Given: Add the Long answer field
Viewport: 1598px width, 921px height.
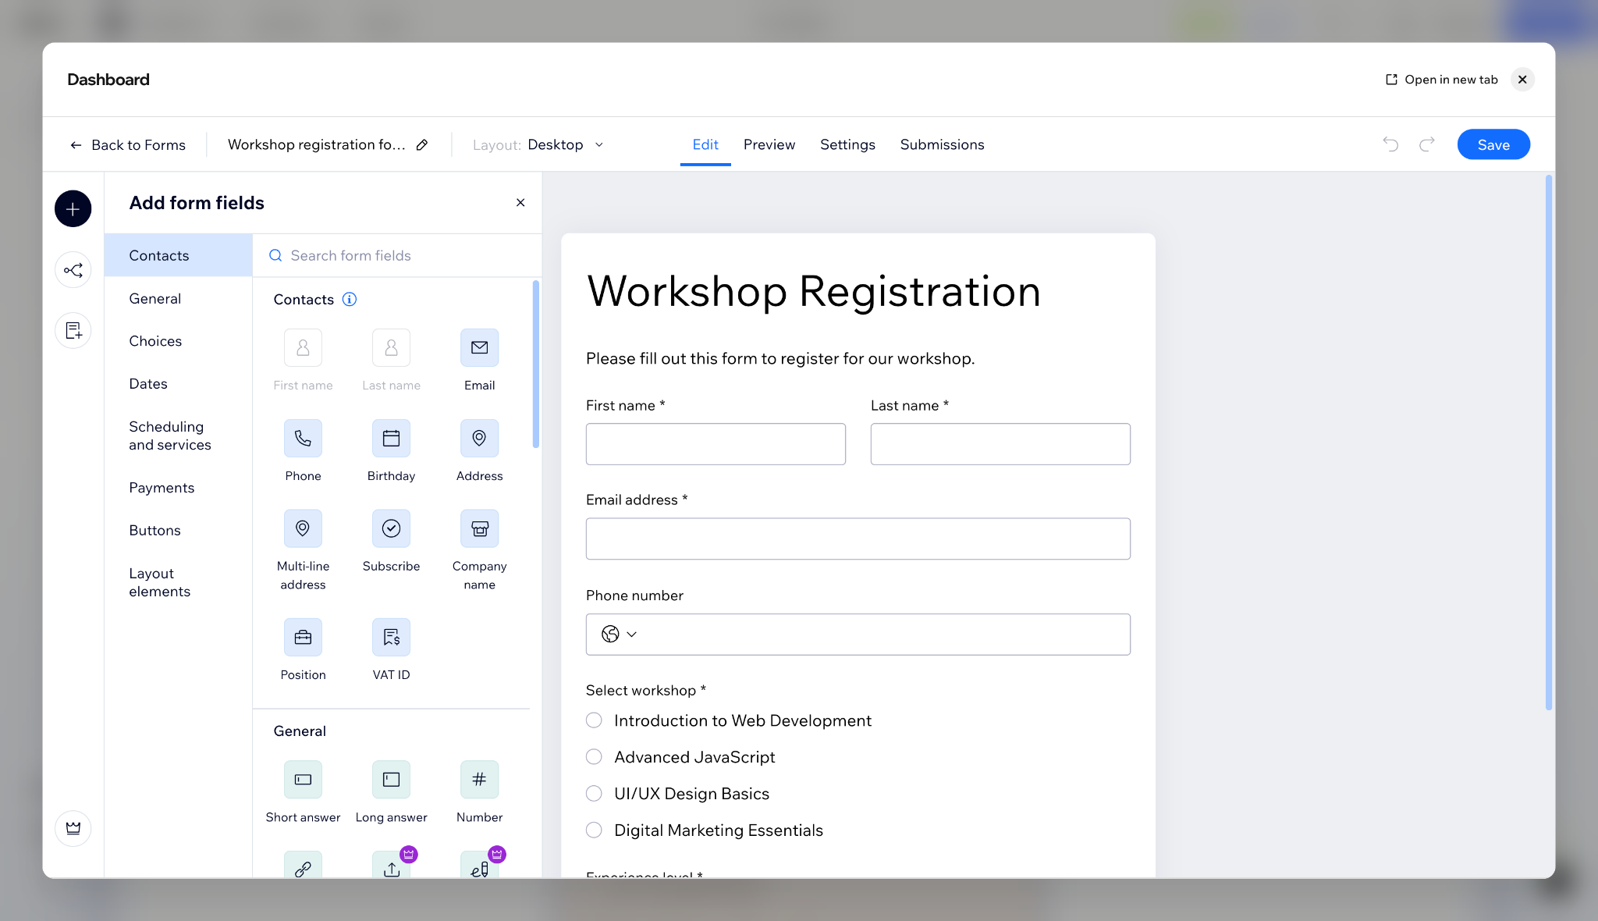Looking at the screenshot, I should pos(391,780).
